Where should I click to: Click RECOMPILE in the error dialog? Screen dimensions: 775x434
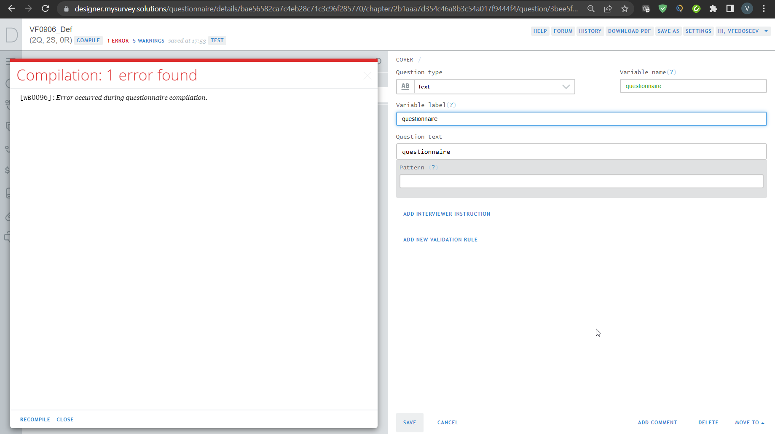(x=35, y=419)
